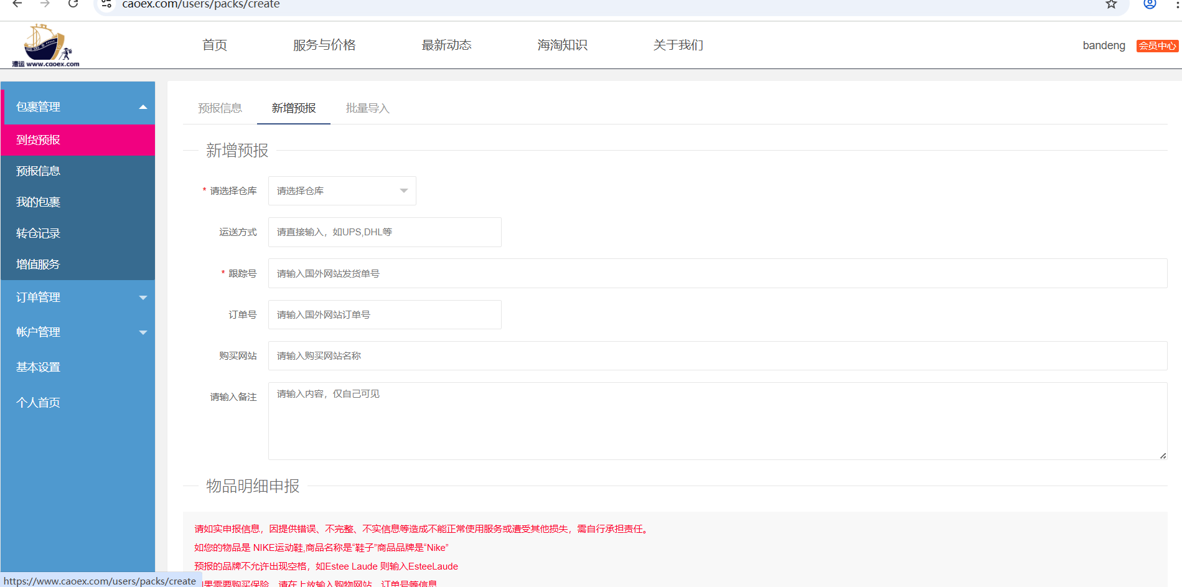Open the 请选择仓库 warehouse dropdown
The image size is (1182, 587).
342,191
